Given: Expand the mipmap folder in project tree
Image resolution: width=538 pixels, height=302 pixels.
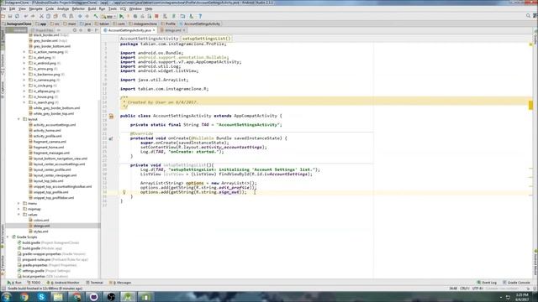Looking at the screenshot, I should pos(18,209).
